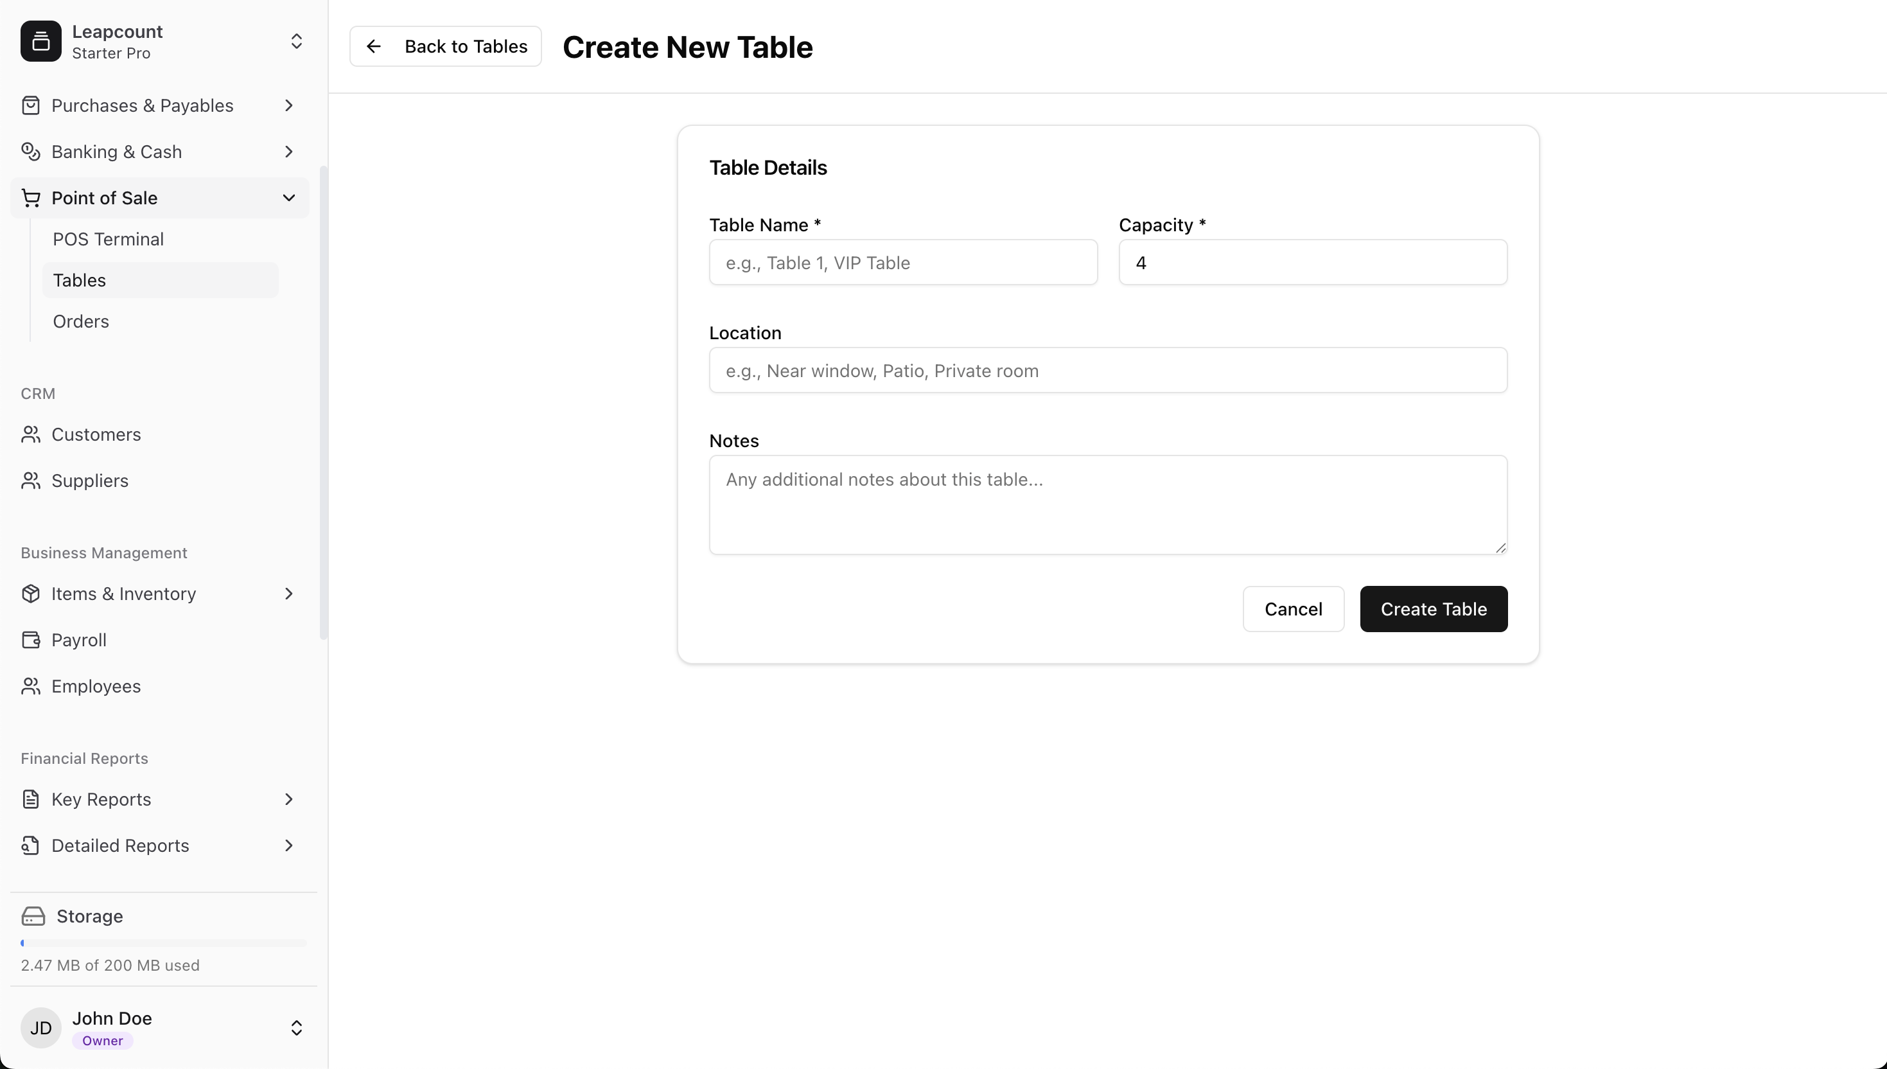The image size is (1887, 1069).
Task: Click the Items & Inventory box icon
Action: click(x=31, y=594)
